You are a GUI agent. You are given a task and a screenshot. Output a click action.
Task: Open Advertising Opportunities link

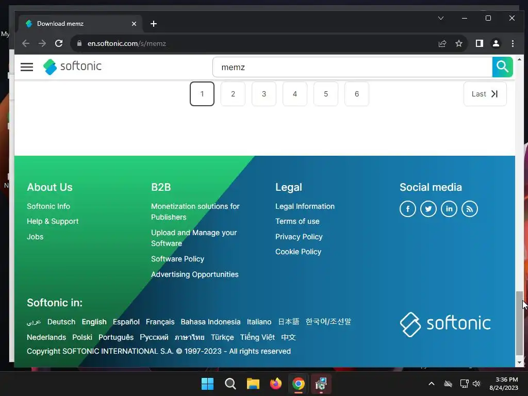click(x=194, y=274)
